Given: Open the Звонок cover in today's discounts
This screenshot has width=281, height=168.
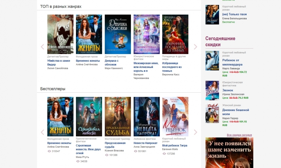Looking at the screenshot, I should 212,90.
